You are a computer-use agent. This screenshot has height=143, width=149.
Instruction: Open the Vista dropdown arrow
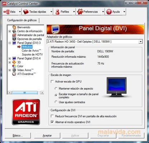pyautogui.click(x=20, y=12)
